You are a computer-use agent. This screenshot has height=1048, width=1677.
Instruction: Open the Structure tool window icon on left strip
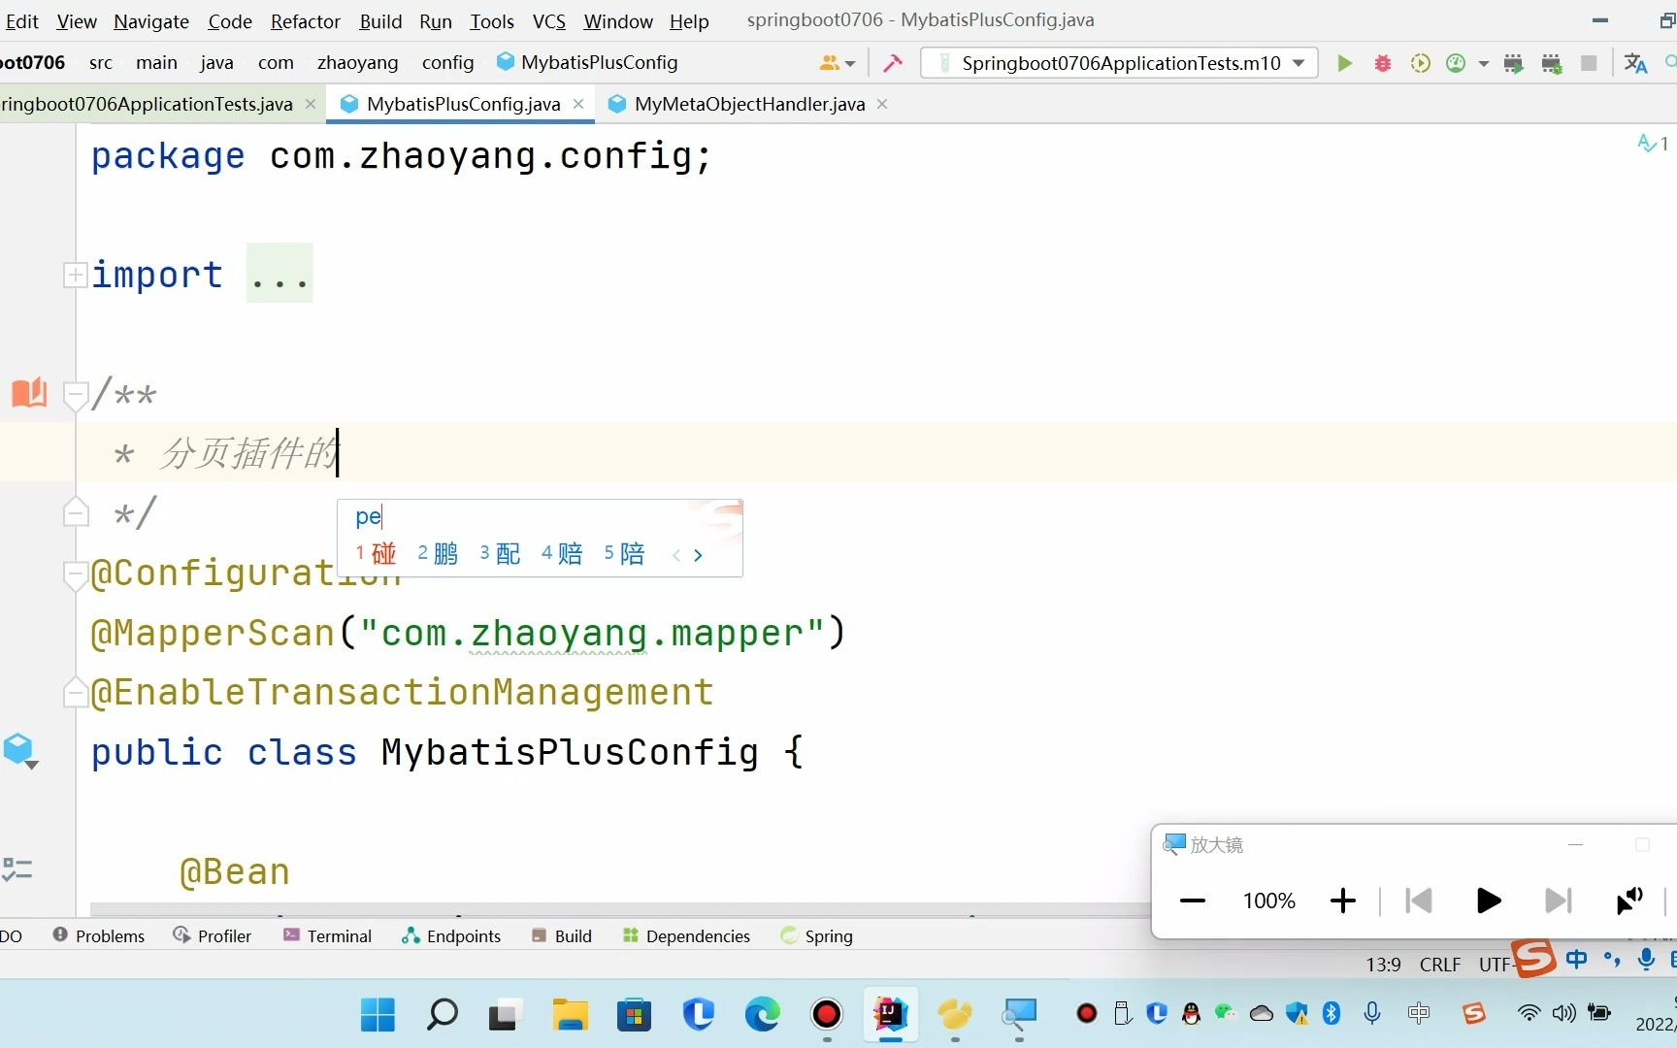[16, 868]
